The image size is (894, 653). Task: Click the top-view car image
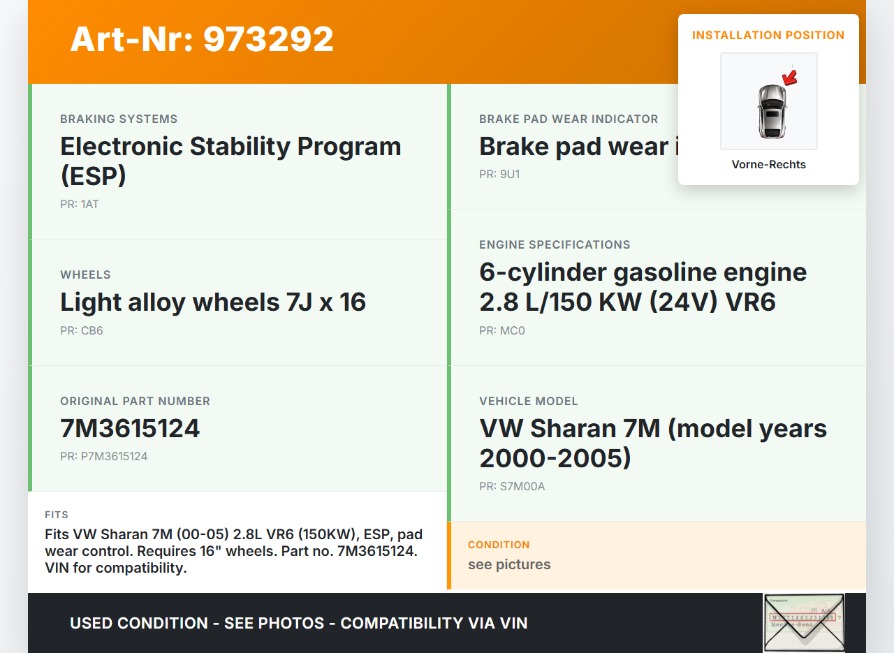tap(771, 112)
